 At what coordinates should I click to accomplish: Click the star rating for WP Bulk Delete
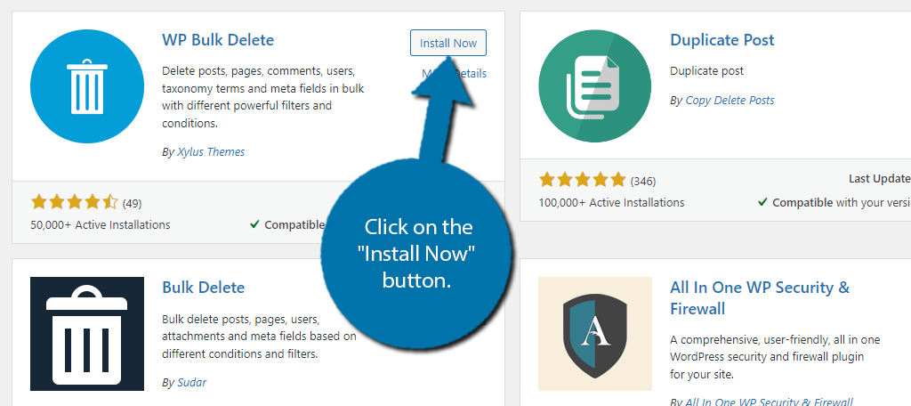[75, 202]
